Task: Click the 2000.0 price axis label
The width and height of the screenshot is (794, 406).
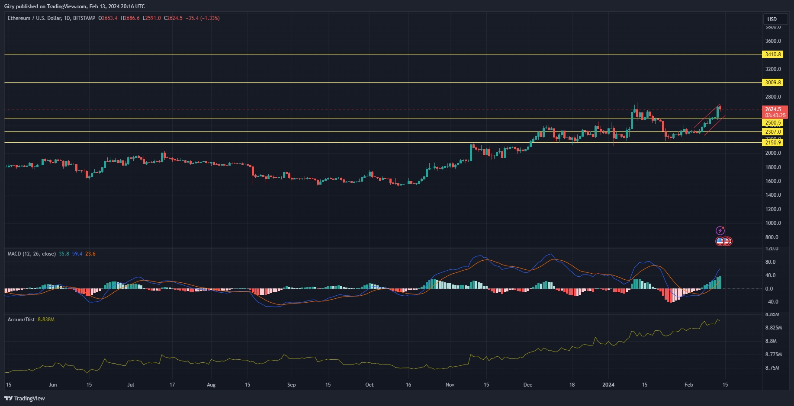Action: tap(773, 153)
